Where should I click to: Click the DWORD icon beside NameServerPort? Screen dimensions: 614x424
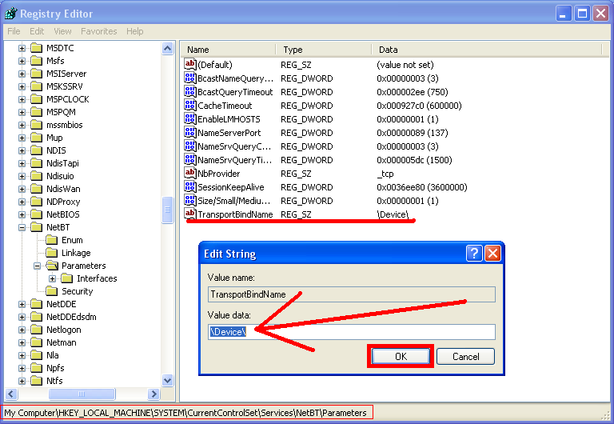pyautogui.click(x=190, y=133)
